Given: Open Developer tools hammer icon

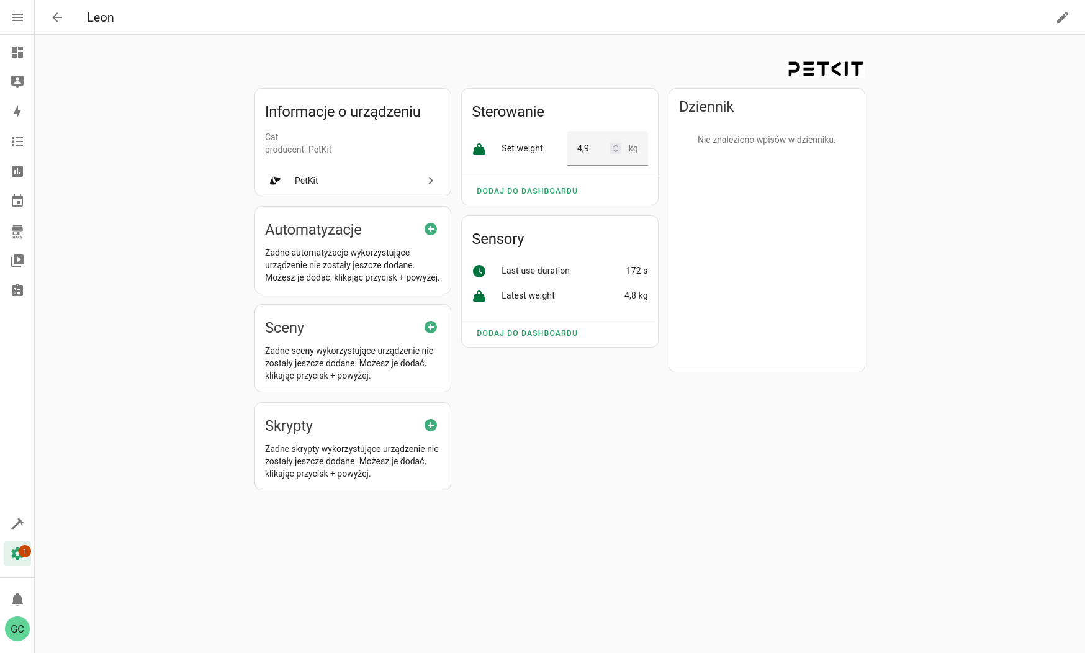Looking at the screenshot, I should [x=17, y=524].
